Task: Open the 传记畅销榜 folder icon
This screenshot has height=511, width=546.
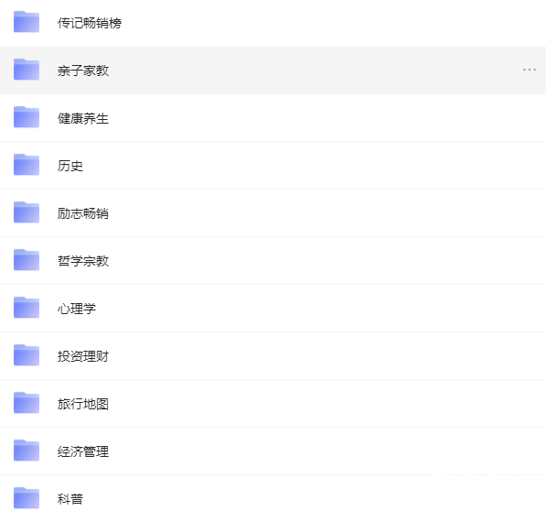Action: (27, 22)
